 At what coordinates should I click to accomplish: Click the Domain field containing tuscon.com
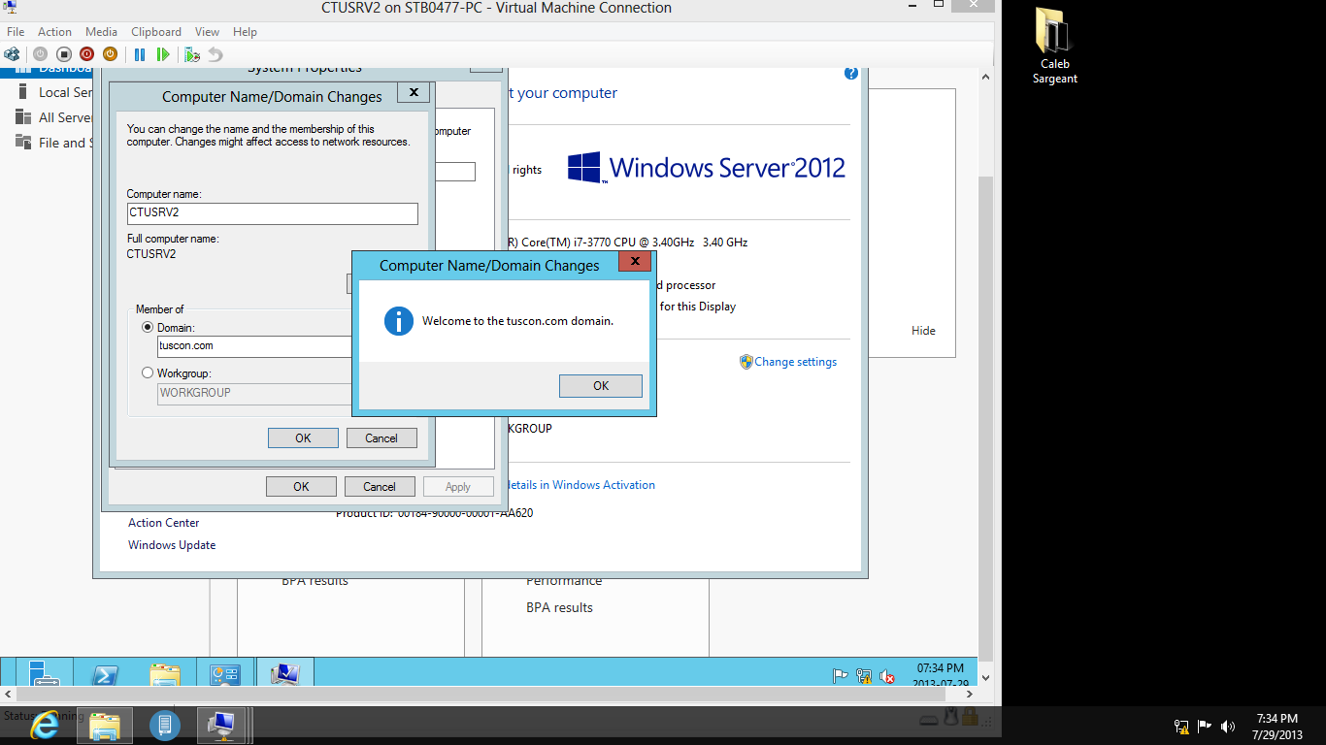click(x=255, y=346)
